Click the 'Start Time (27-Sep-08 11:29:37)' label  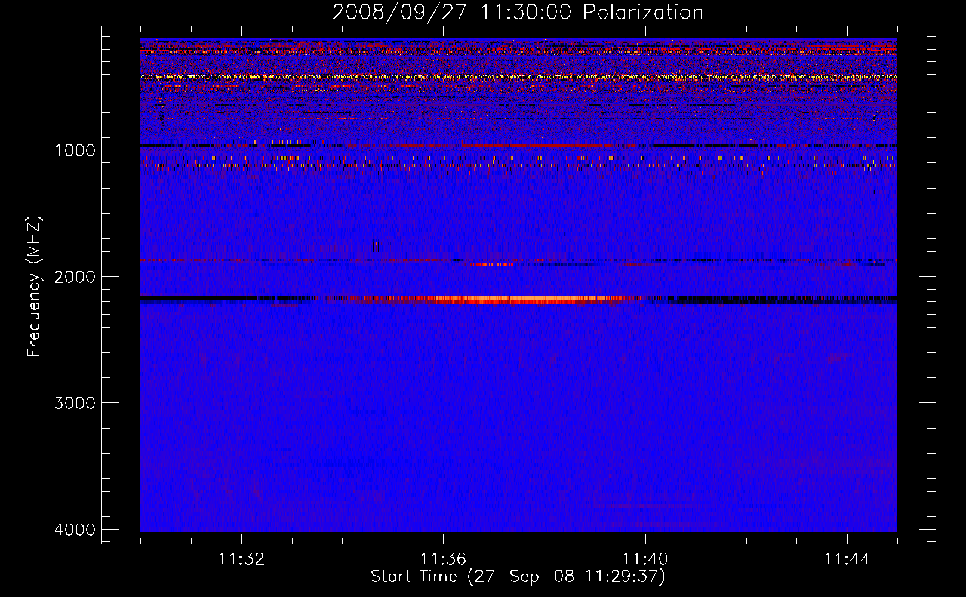tap(518, 577)
